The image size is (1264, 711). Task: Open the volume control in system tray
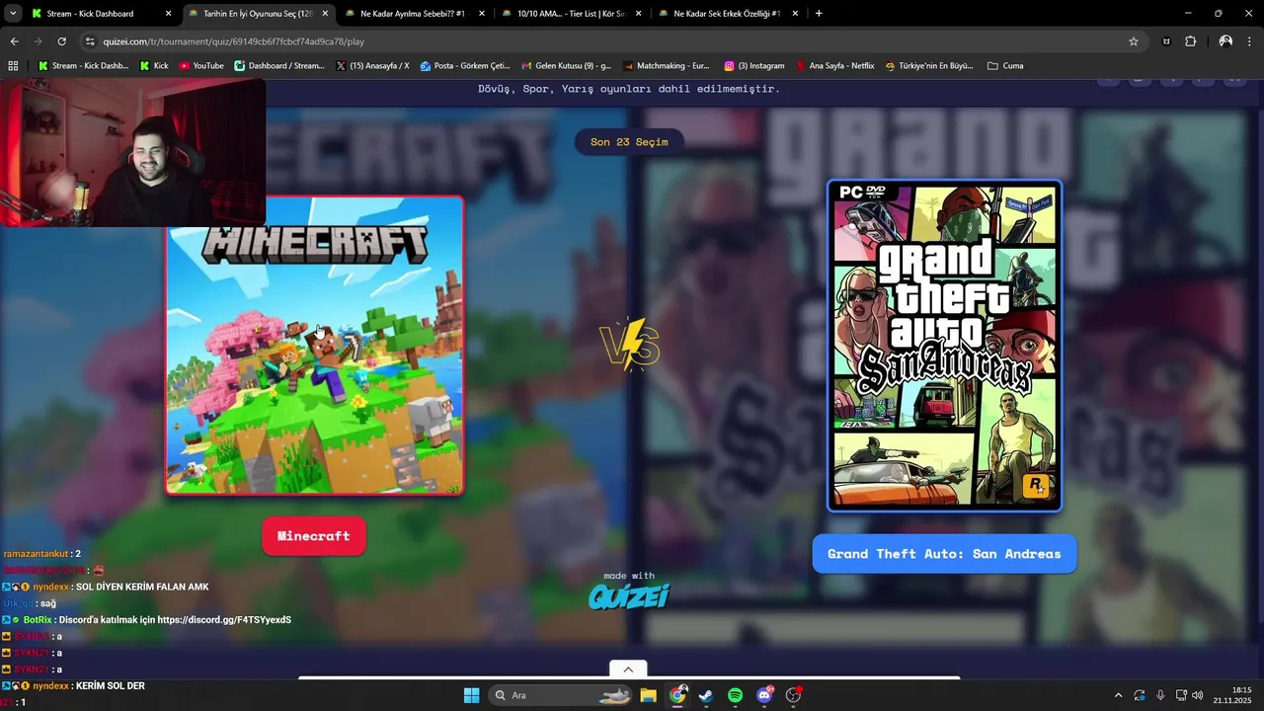pyautogui.click(x=1197, y=695)
